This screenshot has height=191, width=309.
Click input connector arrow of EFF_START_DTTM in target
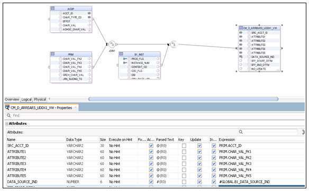241,61
